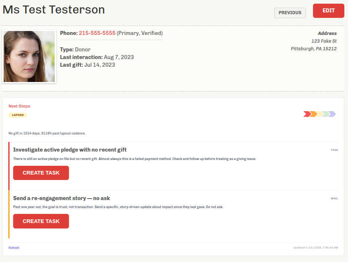The image size is (348, 262).
Task: Click the TASK type tag
Action: click(334, 150)
